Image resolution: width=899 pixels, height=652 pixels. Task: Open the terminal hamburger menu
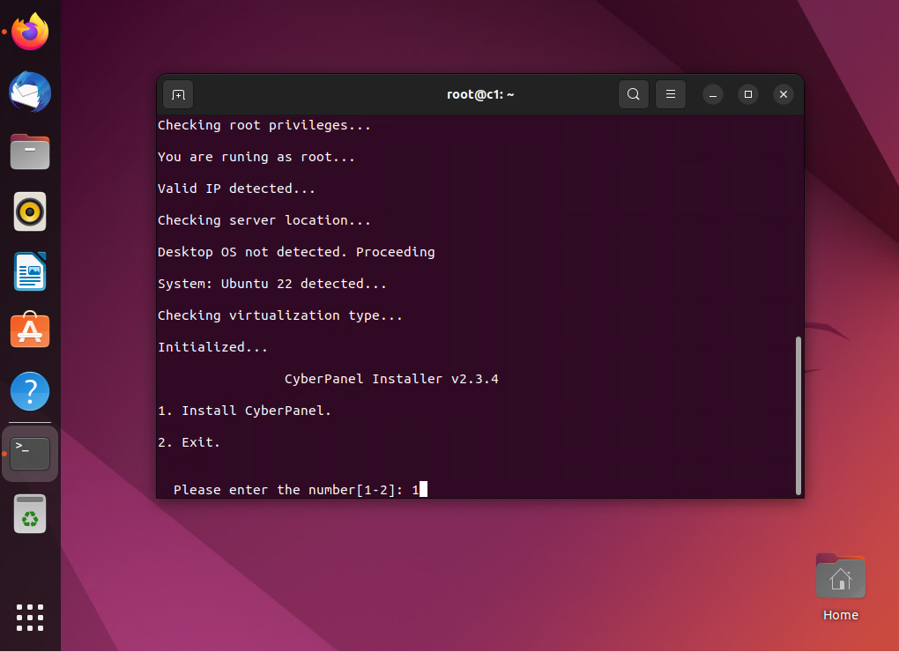tap(670, 94)
